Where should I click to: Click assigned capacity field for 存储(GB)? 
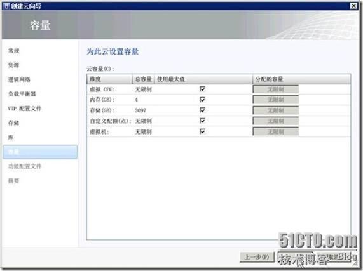click(x=276, y=110)
